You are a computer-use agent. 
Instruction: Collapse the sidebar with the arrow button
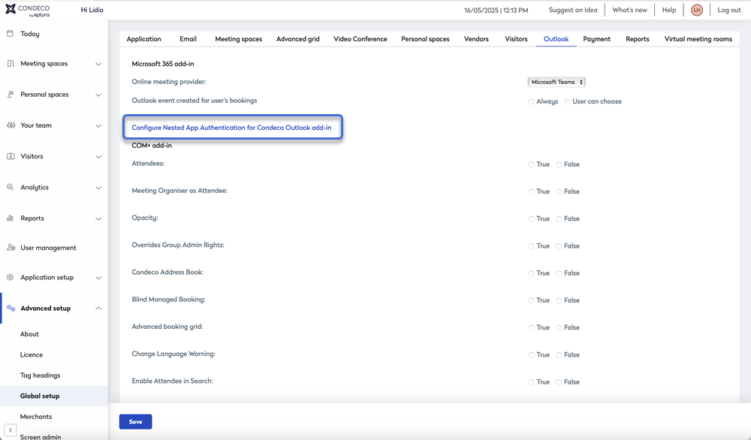tap(10, 430)
